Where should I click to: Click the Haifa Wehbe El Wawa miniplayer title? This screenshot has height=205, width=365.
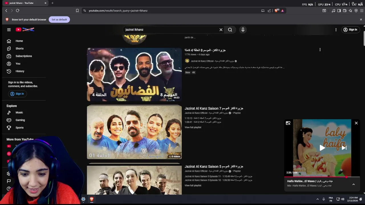pyautogui.click(x=310, y=181)
